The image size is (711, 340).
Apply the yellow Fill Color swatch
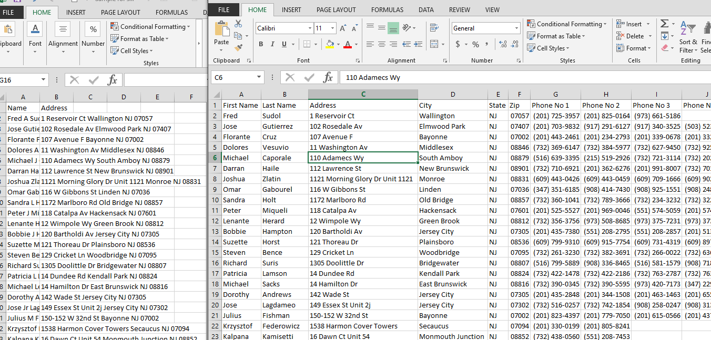point(329,45)
